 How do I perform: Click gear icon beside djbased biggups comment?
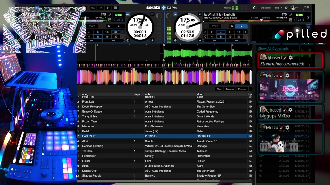coord(290,110)
